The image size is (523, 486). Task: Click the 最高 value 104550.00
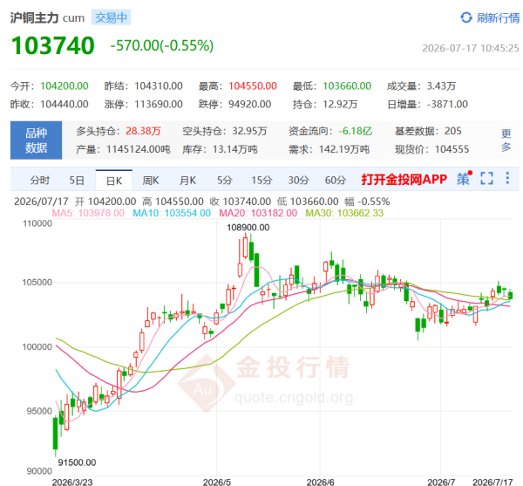(253, 86)
